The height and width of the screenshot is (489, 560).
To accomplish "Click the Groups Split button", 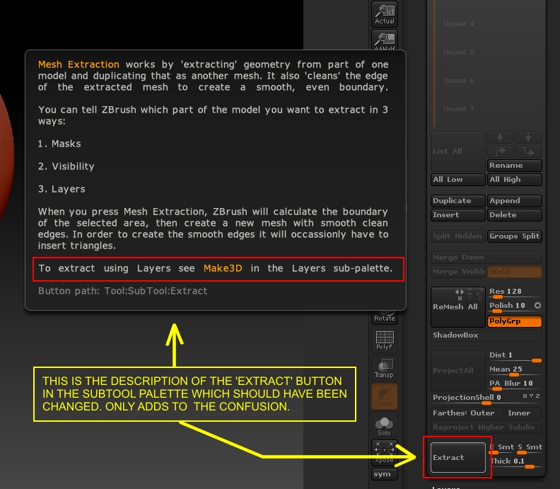I will (515, 236).
